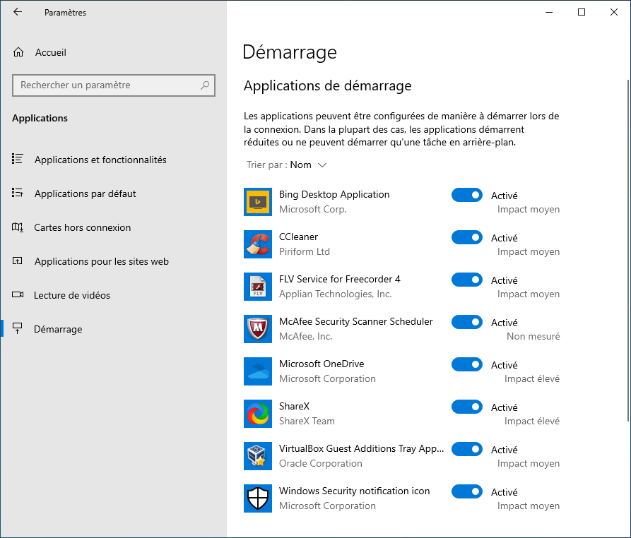Toggle FLV Service for Freecorder 4 startup
631x538 pixels.
point(467,280)
